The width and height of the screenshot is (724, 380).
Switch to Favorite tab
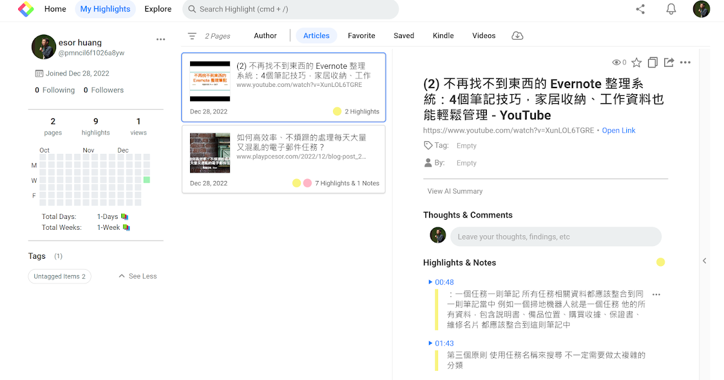(x=361, y=36)
